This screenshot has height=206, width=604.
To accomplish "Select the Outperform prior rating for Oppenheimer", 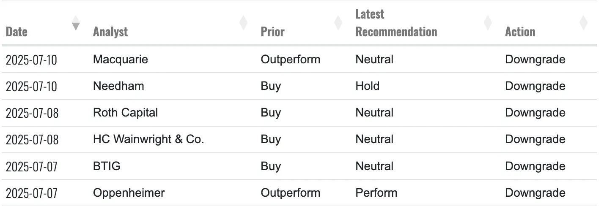I will pyautogui.click(x=290, y=193).
